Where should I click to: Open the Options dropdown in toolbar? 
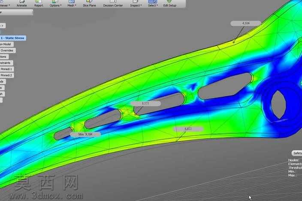[55, 3]
